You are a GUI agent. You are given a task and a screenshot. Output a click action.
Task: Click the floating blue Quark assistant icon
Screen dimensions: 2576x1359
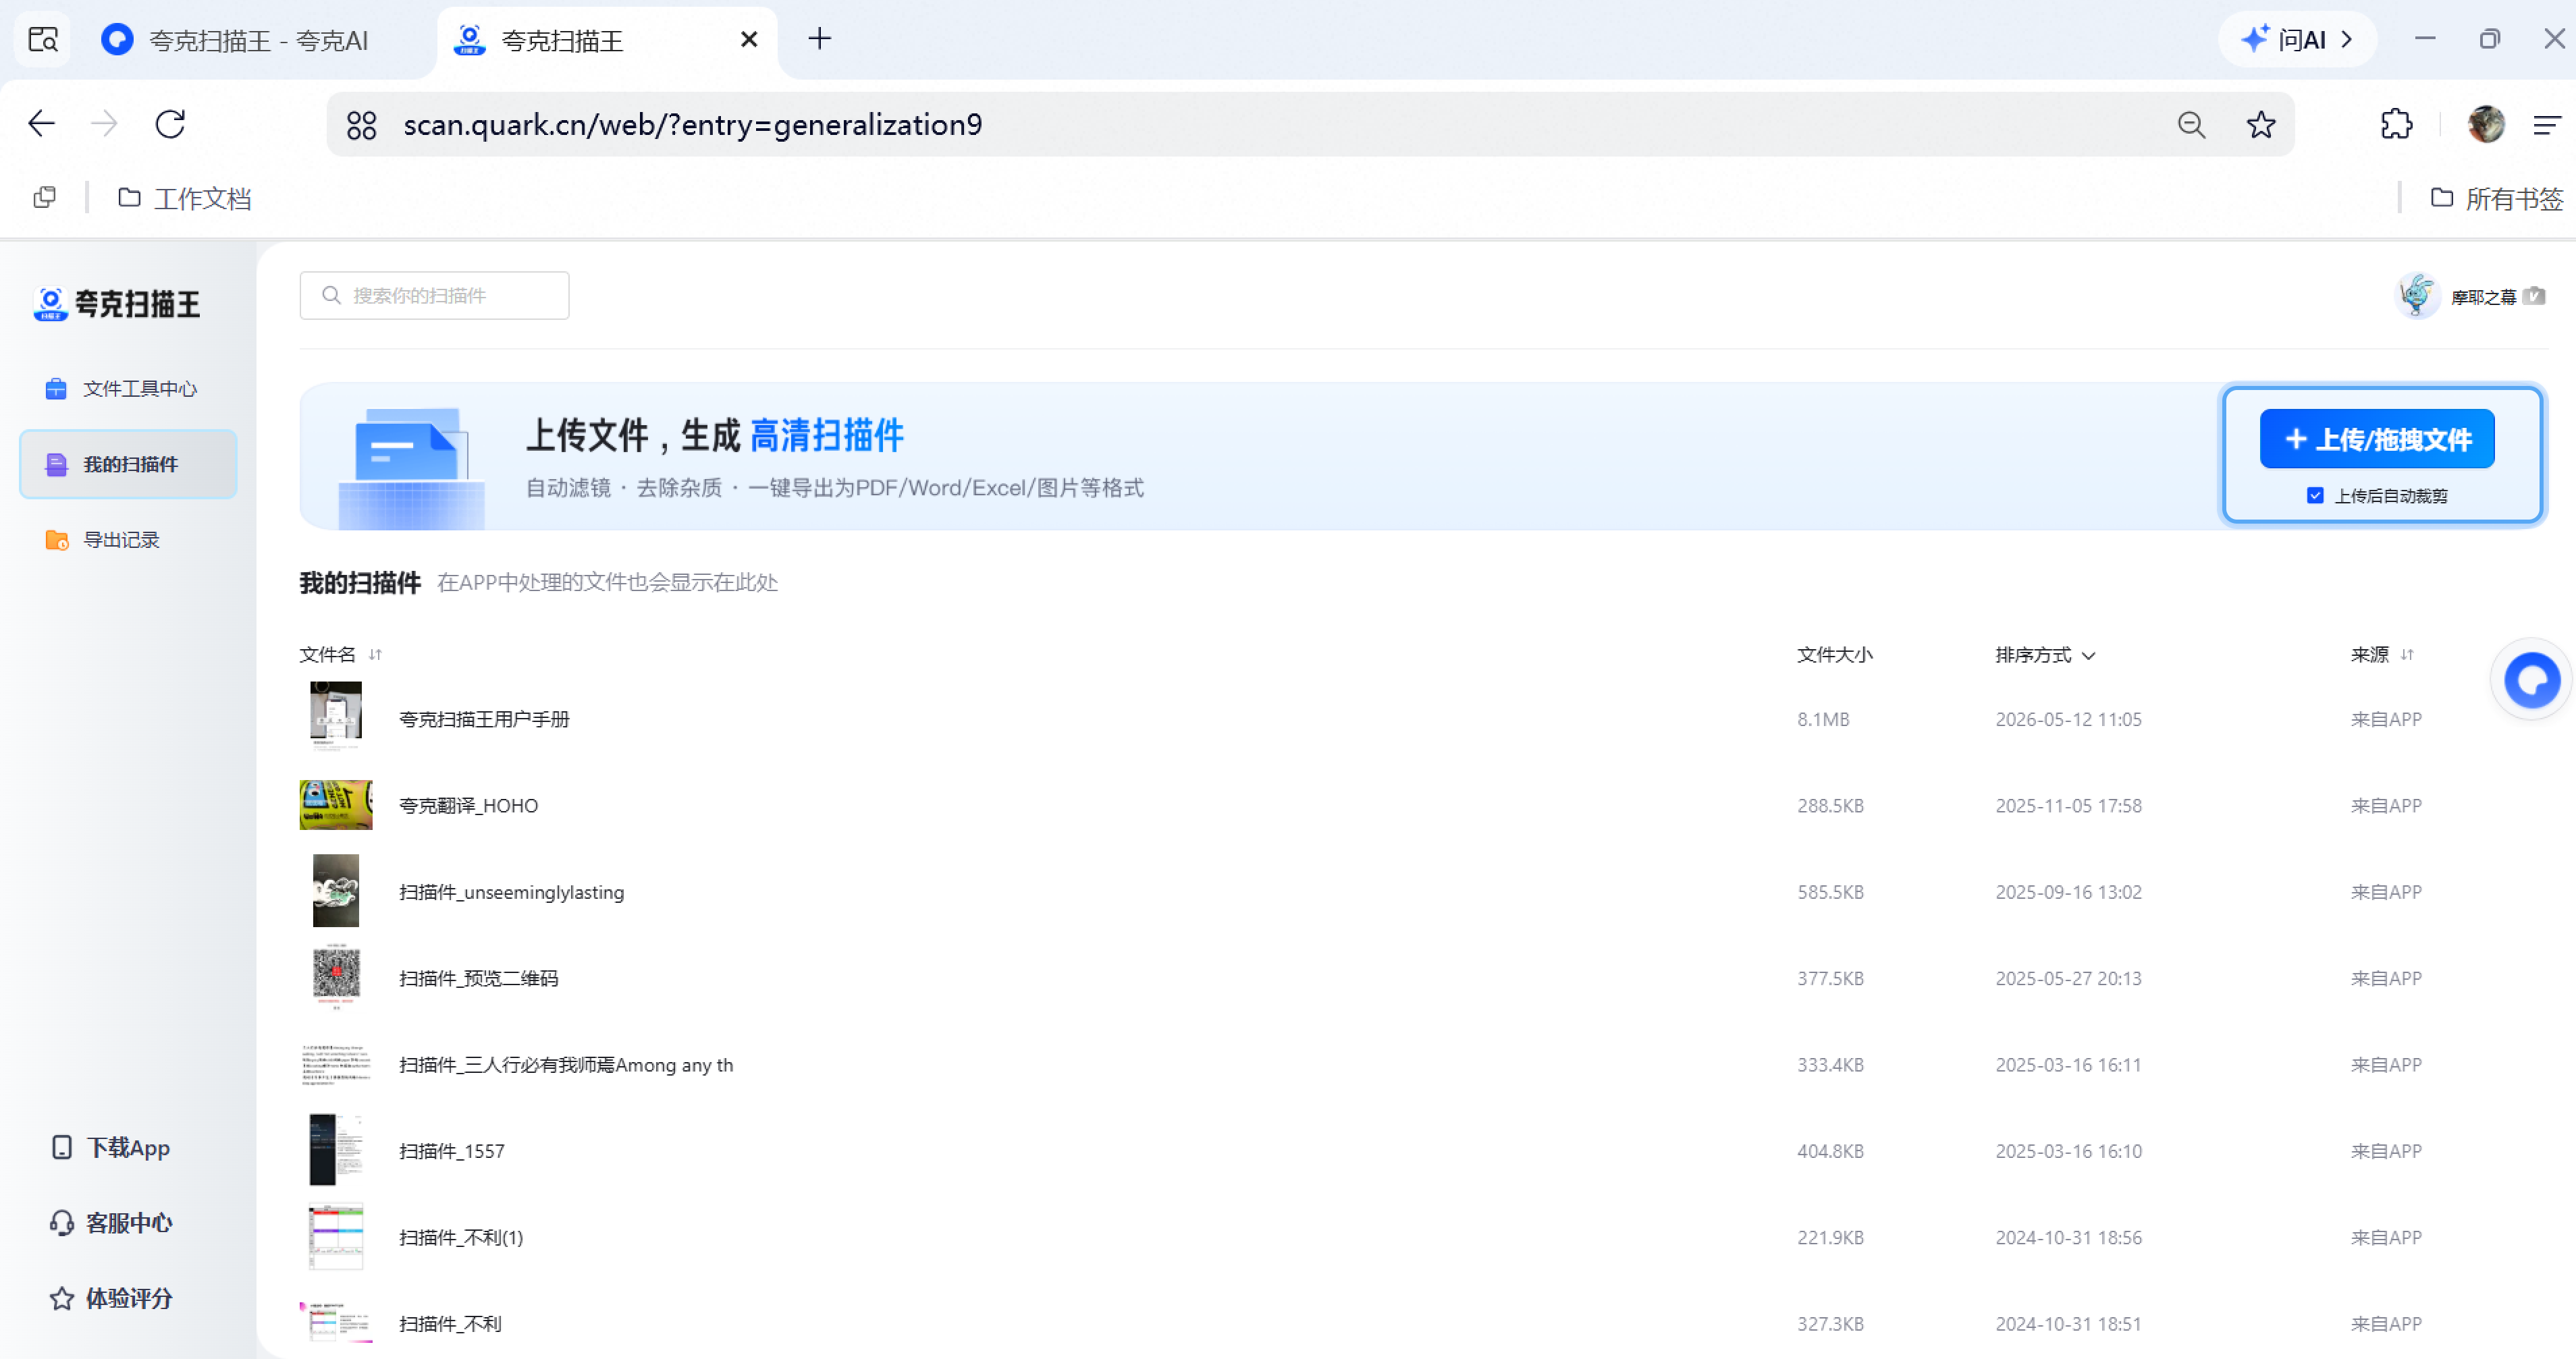(2532, 680)
